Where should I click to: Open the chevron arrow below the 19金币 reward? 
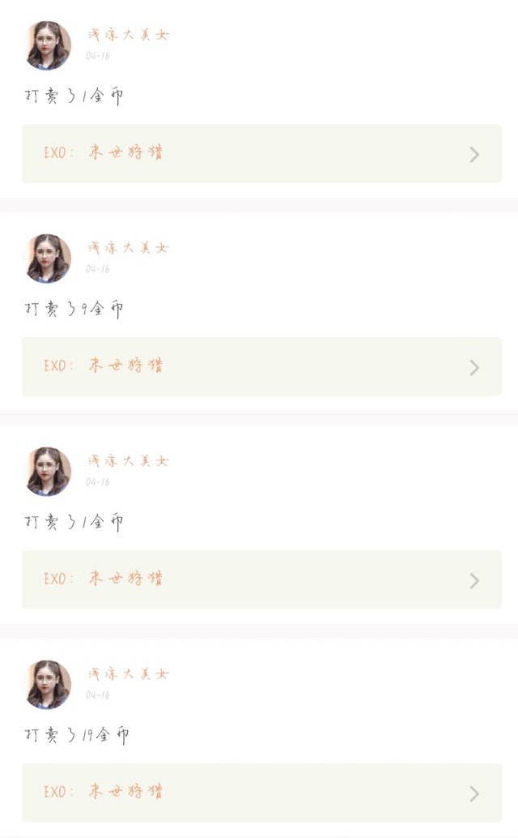[x=474, y=793]
